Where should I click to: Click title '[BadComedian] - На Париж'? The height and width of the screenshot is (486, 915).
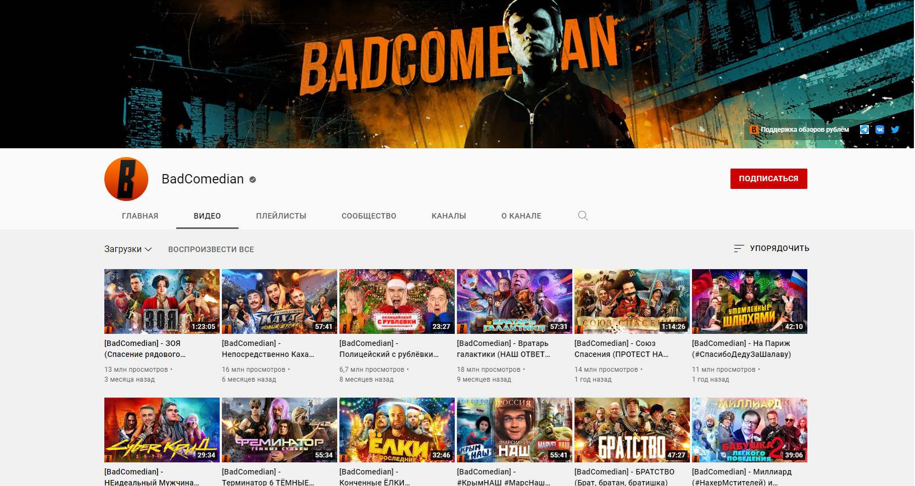pyautogui.click(x=741, y=349)
